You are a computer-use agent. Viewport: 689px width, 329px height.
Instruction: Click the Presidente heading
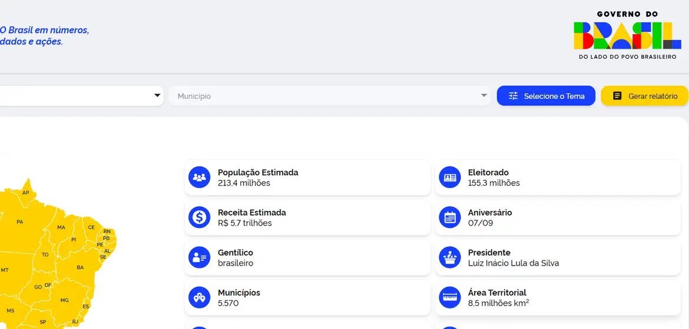pos(489,253)
